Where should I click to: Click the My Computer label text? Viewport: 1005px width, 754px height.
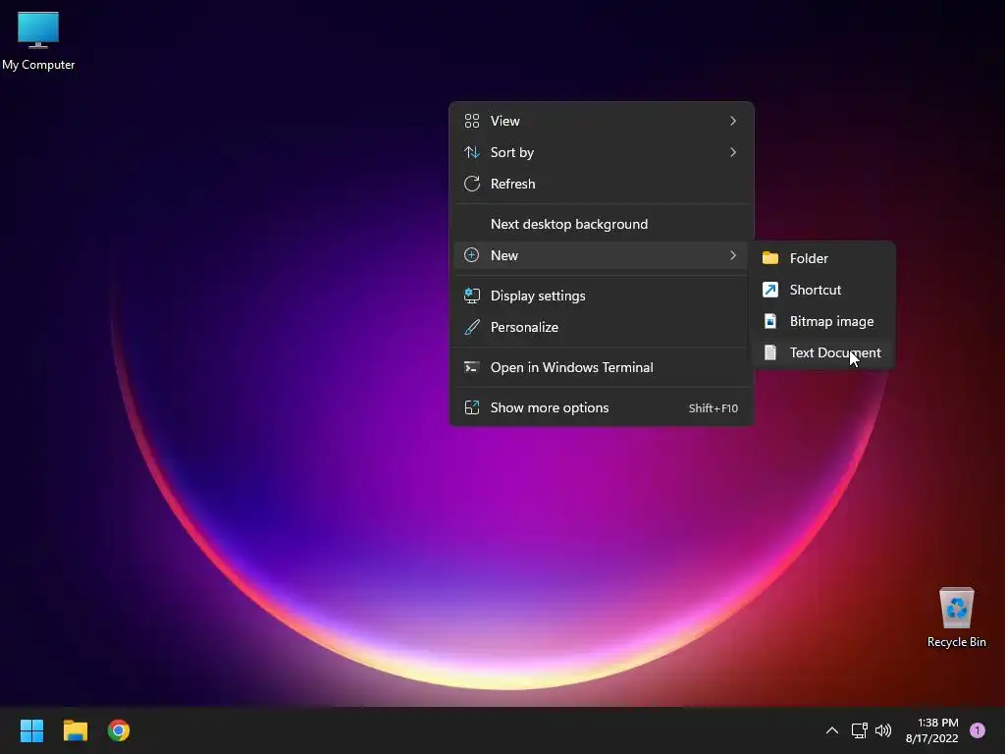pos(38,65)
